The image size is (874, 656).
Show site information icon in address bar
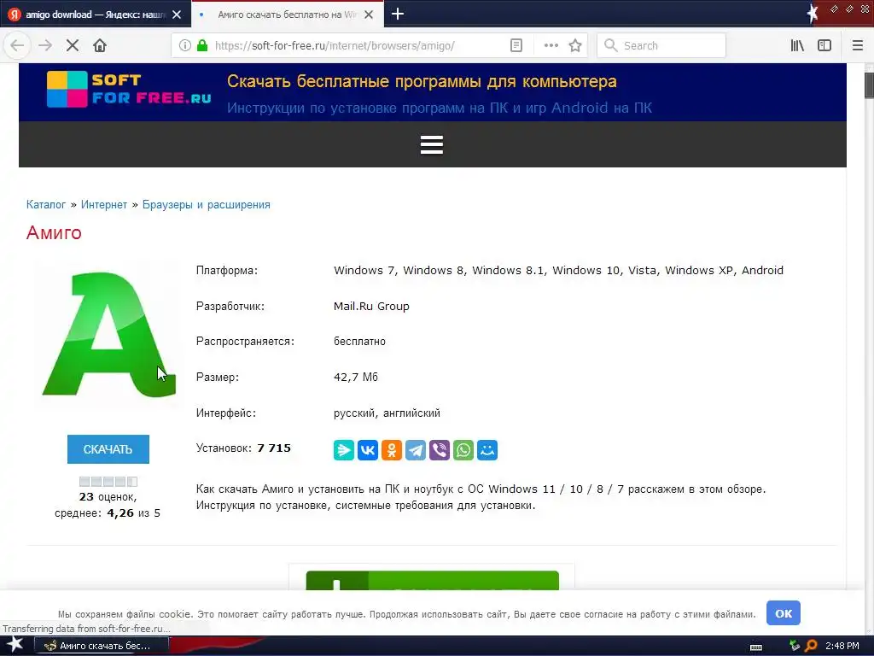coord(185,45)
